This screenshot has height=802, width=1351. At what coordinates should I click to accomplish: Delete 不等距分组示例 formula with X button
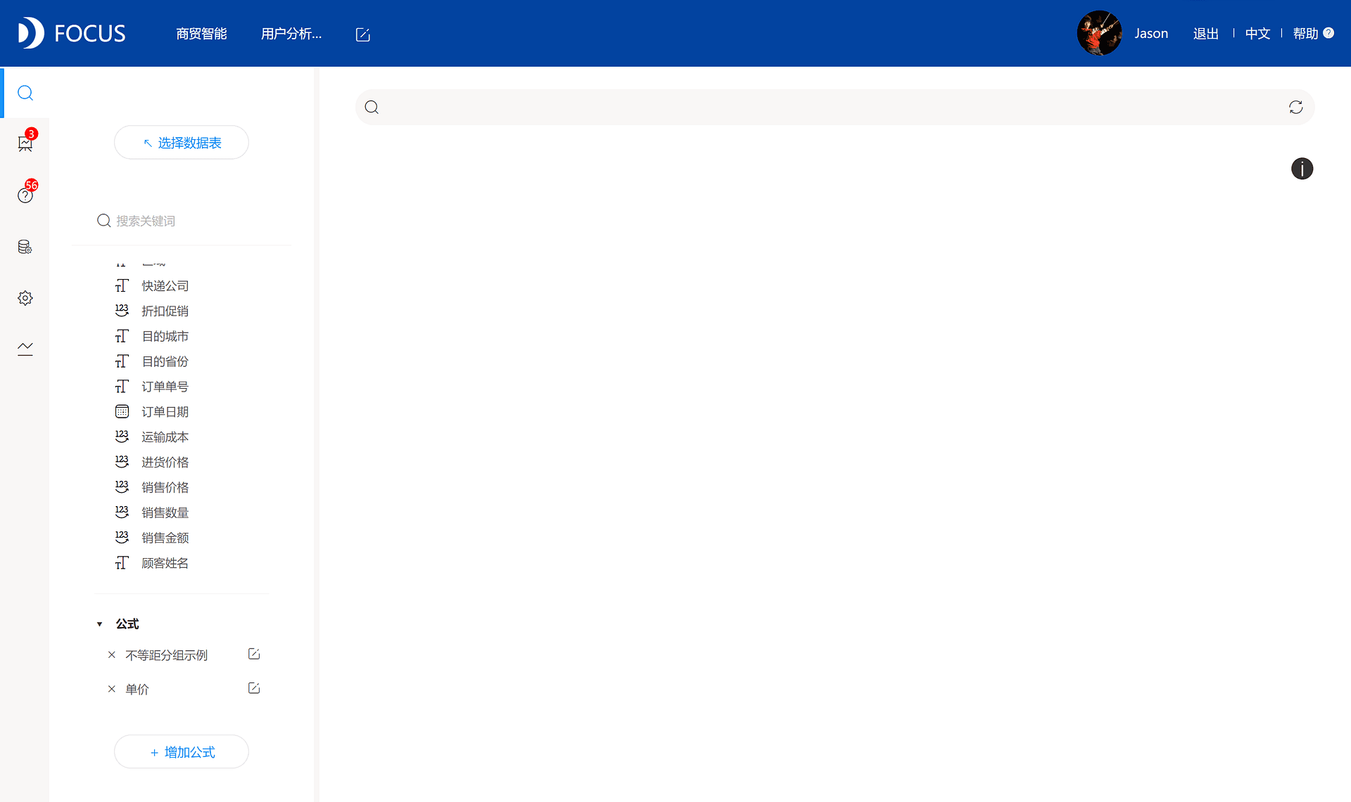pyautogui.click(x=111, y=654)
